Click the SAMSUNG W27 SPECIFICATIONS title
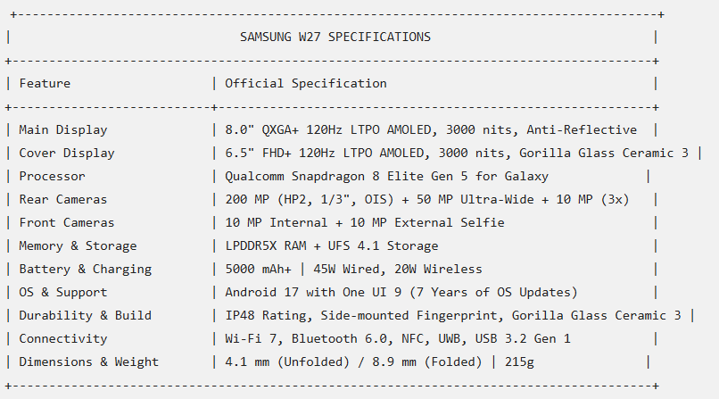This screenshot has width=719, height=399. (x=335, y=37)
